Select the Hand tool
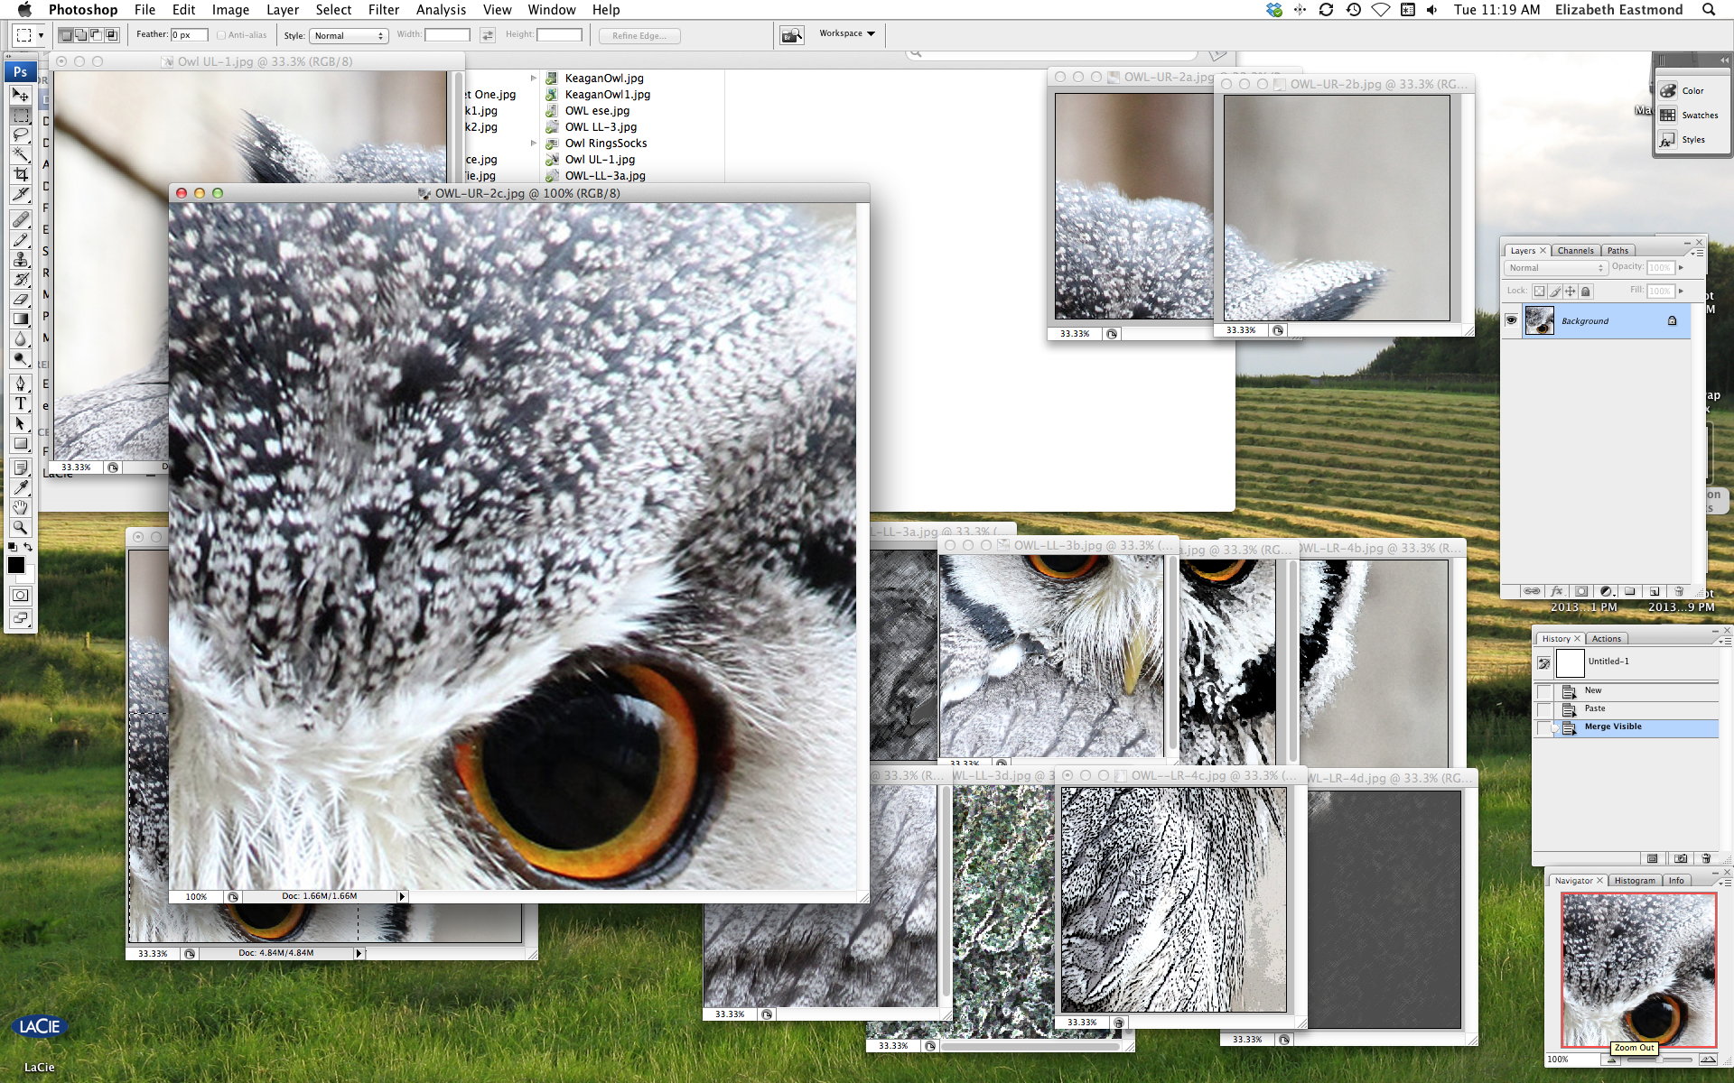1734x1083 pixels. click(x=21, y=507)
